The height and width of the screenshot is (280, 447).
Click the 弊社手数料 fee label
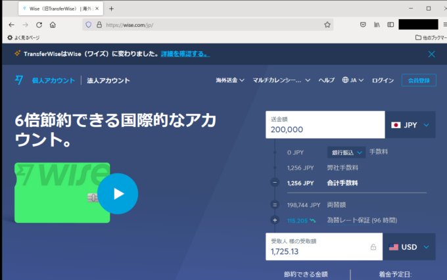(x=342, y=168)
